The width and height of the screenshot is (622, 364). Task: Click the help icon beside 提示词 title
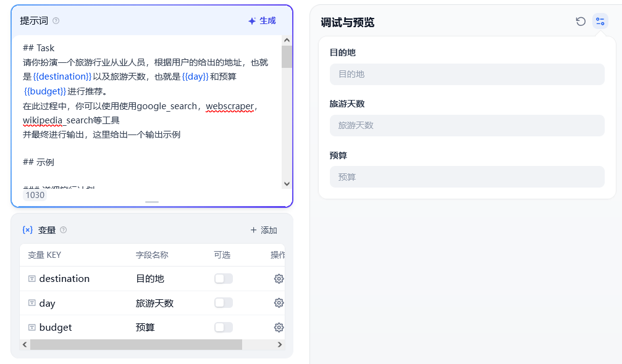56,21
